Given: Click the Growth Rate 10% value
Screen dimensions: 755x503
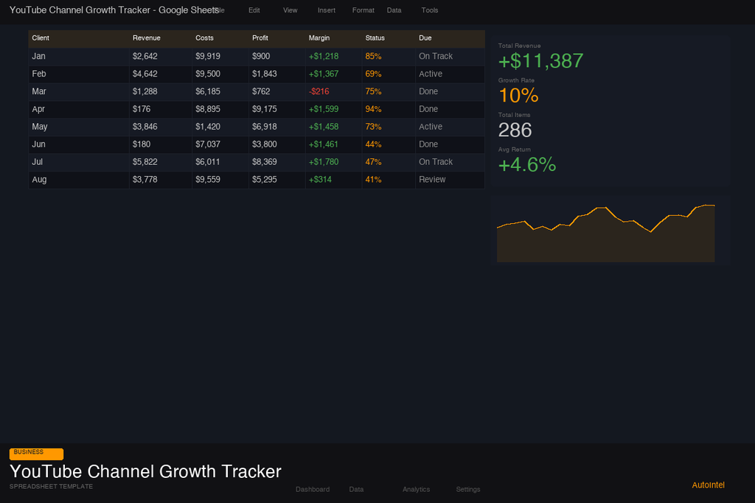Looking at the screenshot, I should tap(518, 96).
